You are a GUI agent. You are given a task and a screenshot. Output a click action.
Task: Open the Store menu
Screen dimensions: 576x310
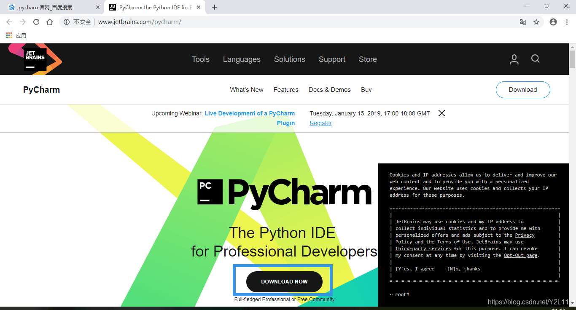368,59
